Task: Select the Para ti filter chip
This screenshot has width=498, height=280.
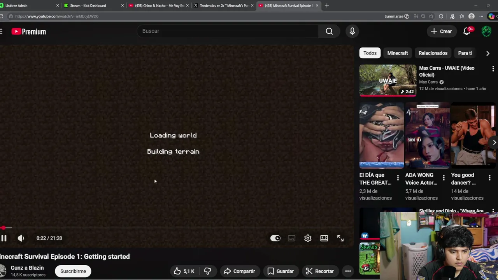Action: (465, 53)
